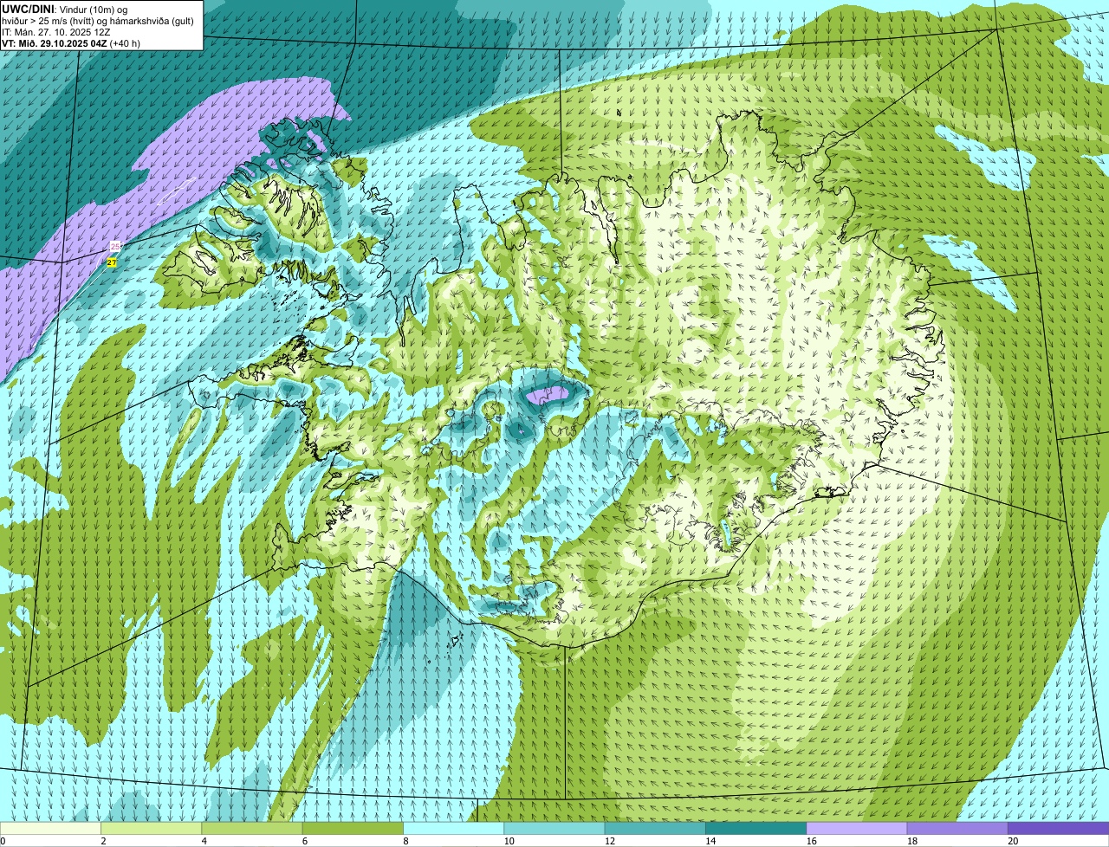This screenshot has width=1109, height=847.
Task: Click the title 'UWC/DINI' in the legend box
Action: (x=28, y=9)
